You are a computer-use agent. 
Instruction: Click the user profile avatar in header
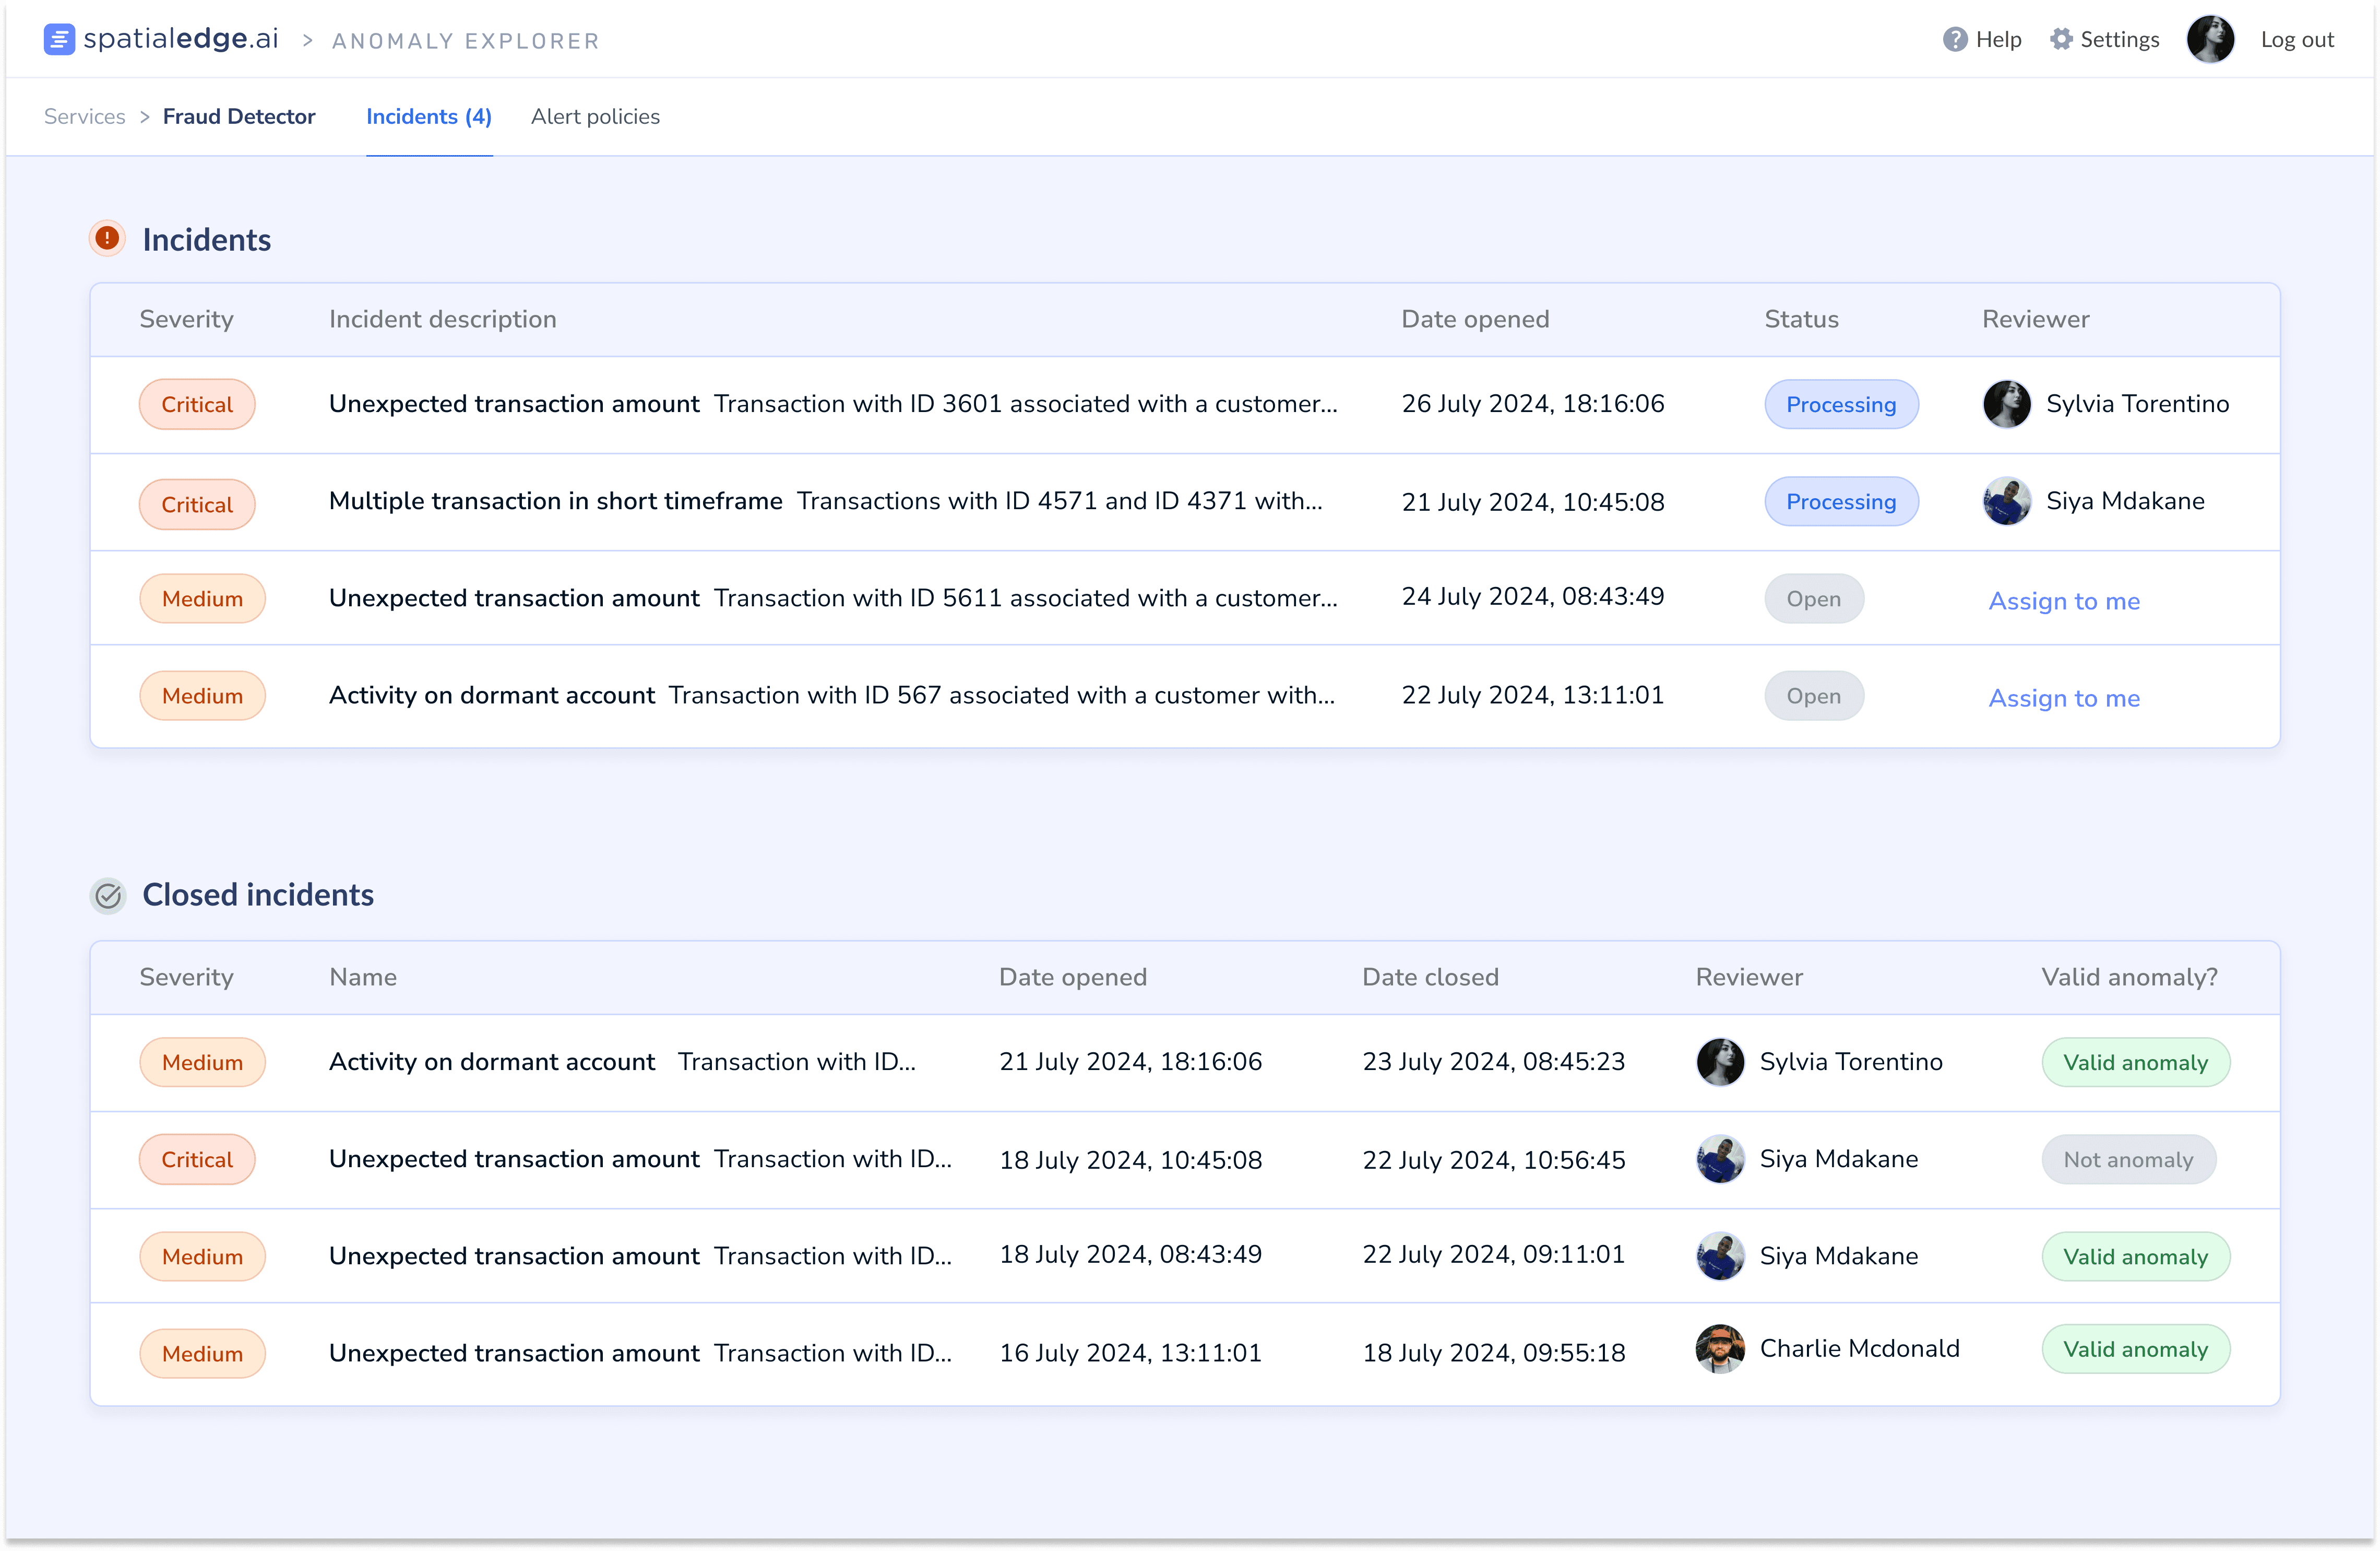pos(2209,40)
